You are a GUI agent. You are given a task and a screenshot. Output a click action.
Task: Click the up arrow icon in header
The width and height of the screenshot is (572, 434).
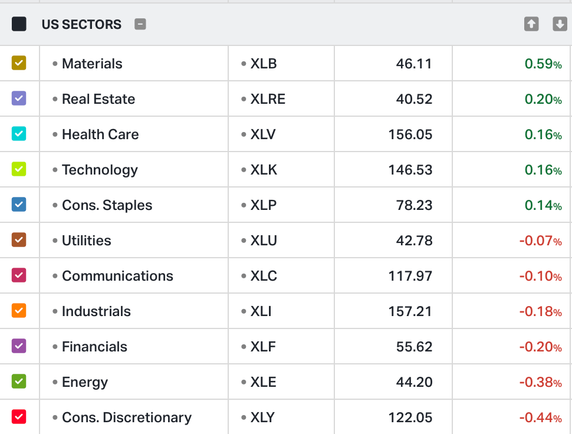531,24
